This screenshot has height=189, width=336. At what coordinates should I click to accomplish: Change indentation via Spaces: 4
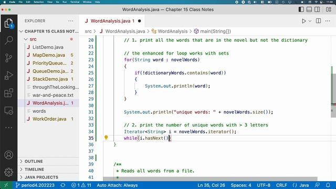(241, 185)
